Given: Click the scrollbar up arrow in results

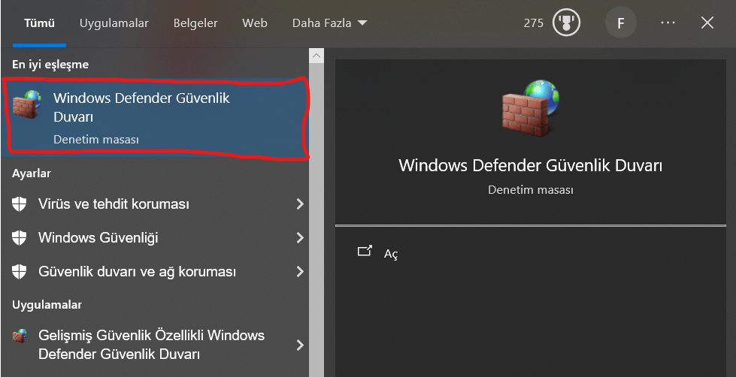Looking at the screenshot, I should pyautogui.click(x=317, y=56).
